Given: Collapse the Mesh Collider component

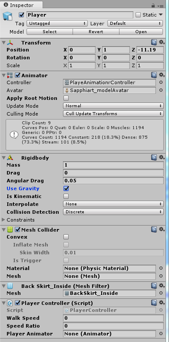Looking at the screenshot, I should [x=3, y=229].
